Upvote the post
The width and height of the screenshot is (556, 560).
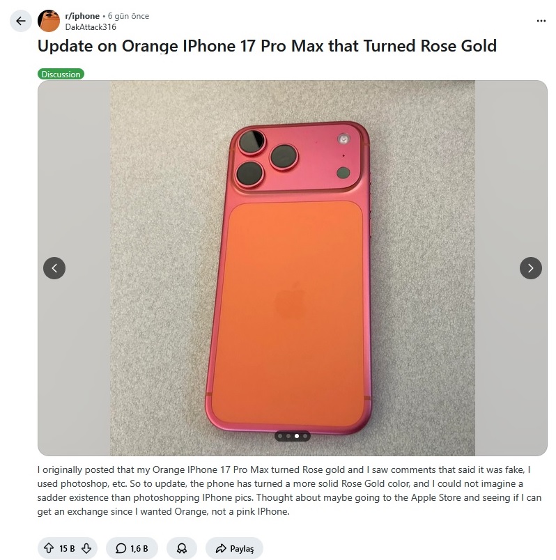pos(49,548)
